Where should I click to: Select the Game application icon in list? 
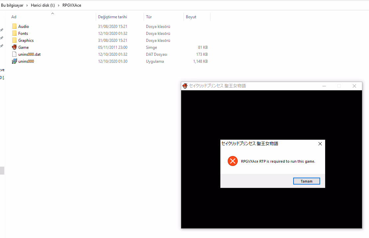[14, 47]
